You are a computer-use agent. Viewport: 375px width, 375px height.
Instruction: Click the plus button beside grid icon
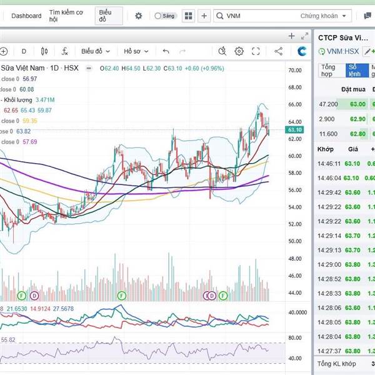click(x=204, y=16)
